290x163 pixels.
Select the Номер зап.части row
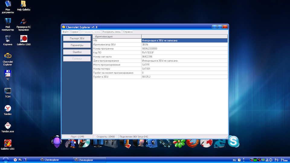[160, 57]
